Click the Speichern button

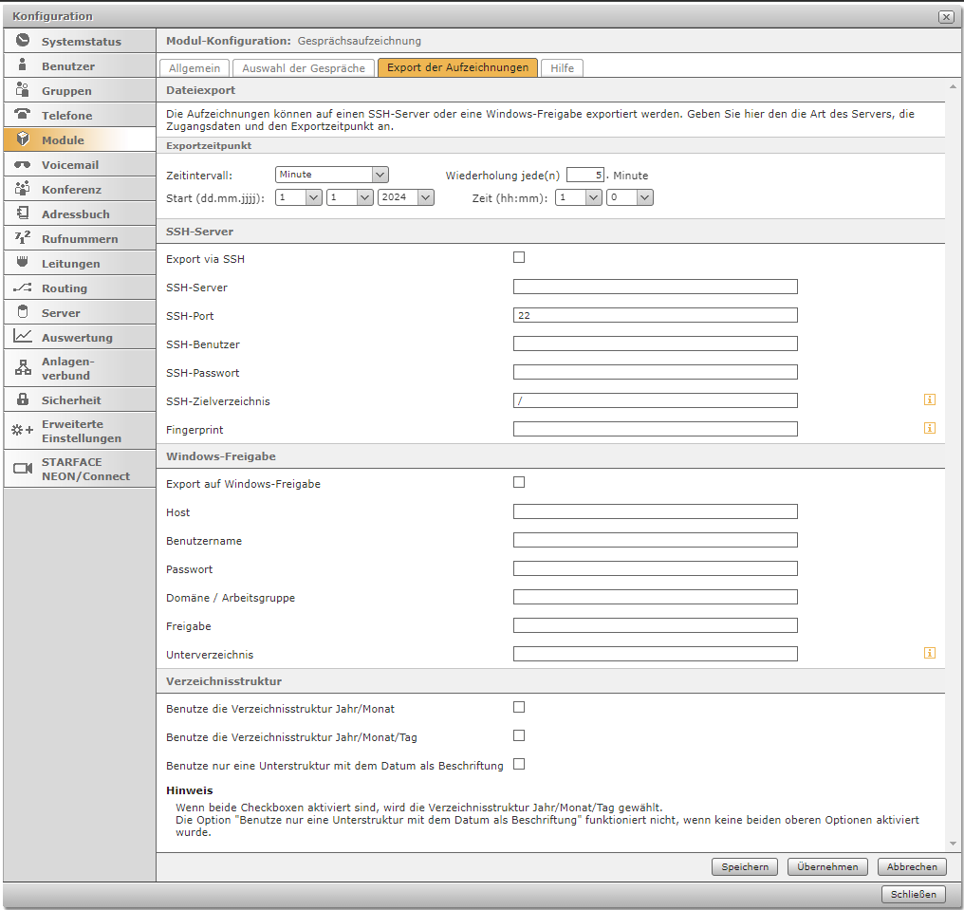point(744,866)
